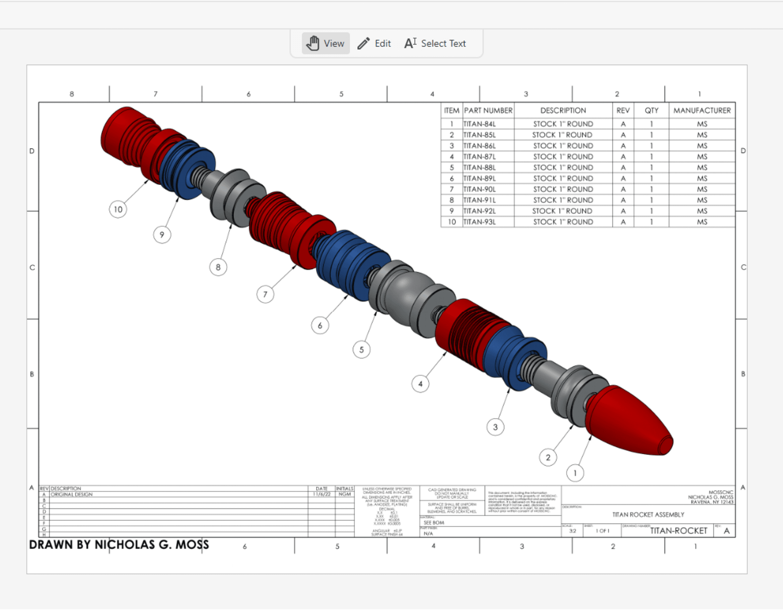Screen dimensions: 783x612
Task: Click part number TITAN-88L in the table
Action: (479, 168)
